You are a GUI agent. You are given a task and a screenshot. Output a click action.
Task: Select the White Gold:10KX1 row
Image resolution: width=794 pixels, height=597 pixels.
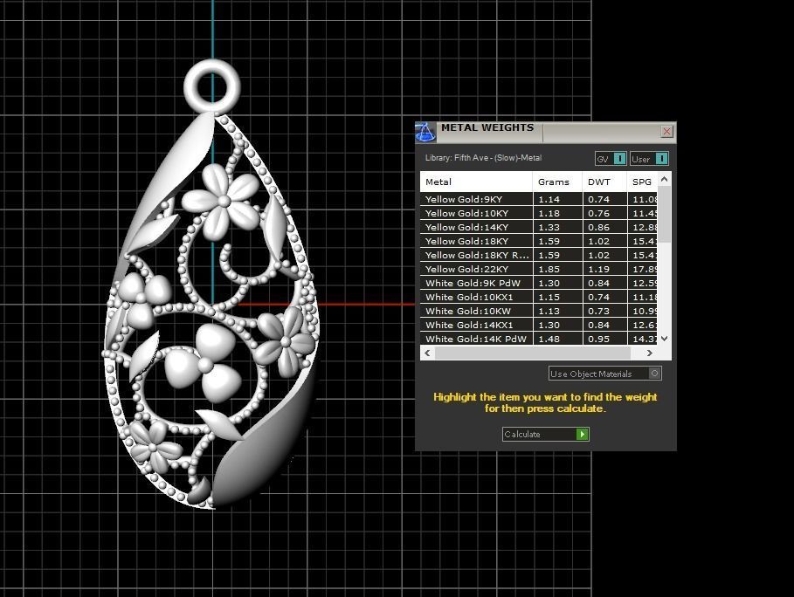point(539,297)
